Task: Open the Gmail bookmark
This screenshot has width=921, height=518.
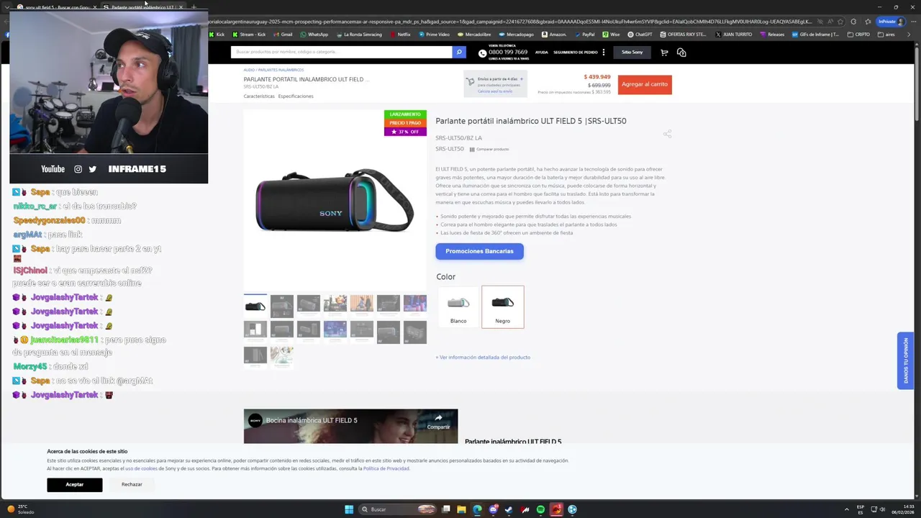Action: (283, 35)
